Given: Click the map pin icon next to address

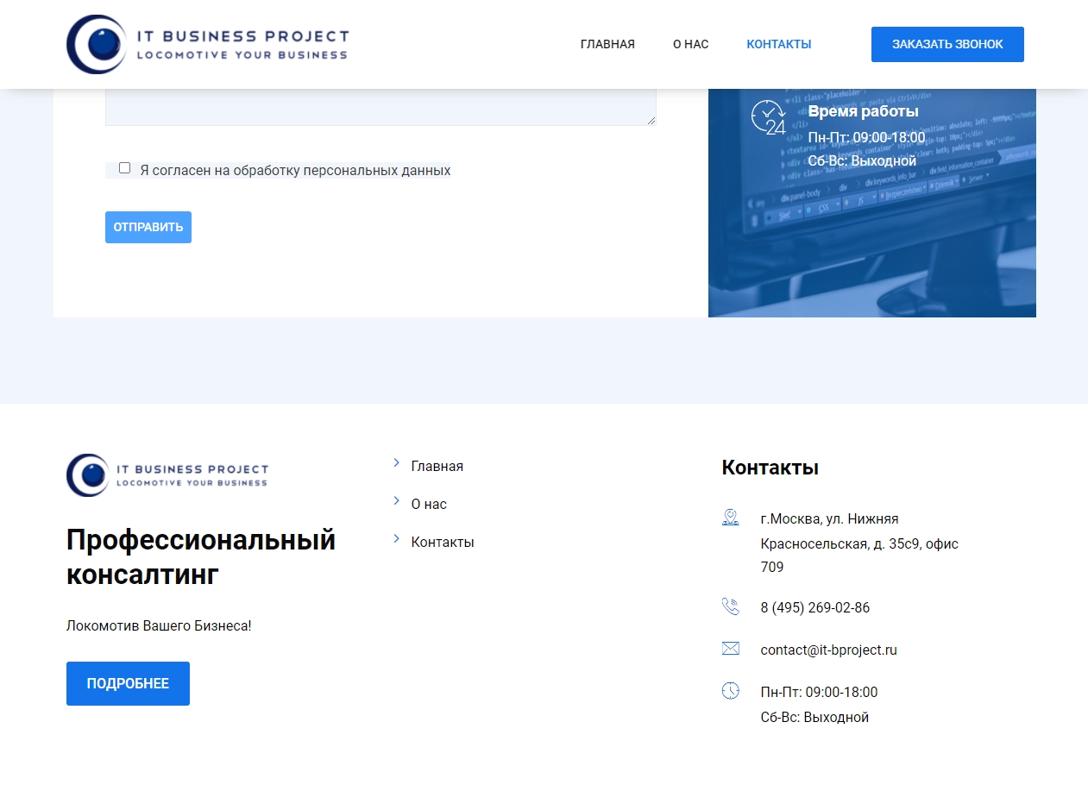Looking at the screenshot, I should coord(731,518).
